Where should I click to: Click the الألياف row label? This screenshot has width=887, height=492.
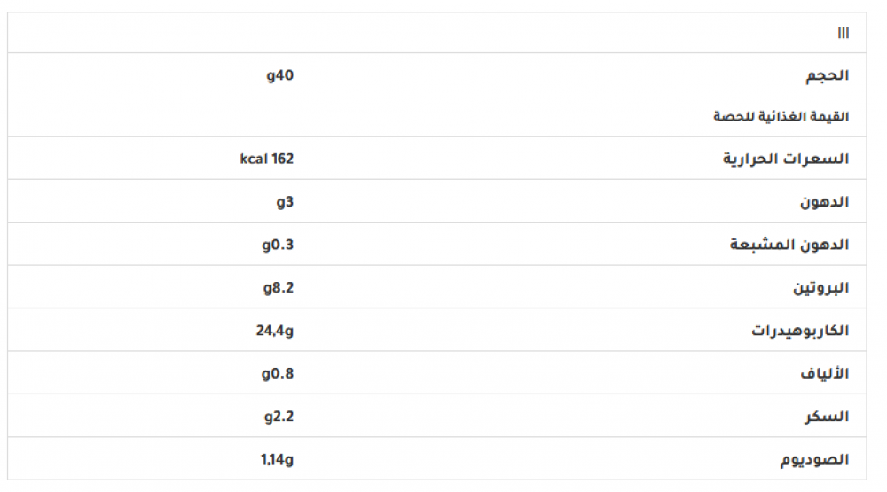tap(824, 374)
